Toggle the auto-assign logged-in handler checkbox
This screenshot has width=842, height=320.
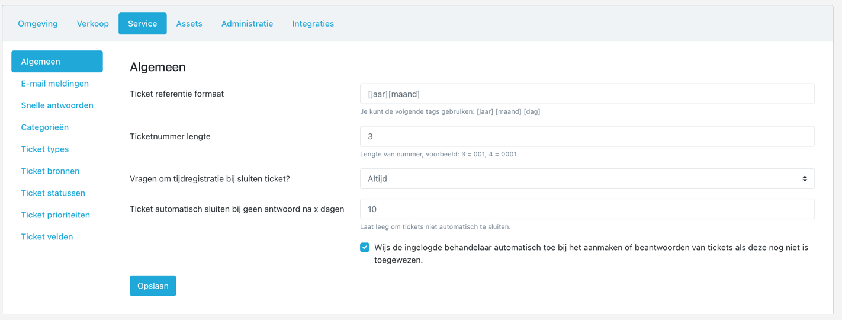(x=365, y=248)
